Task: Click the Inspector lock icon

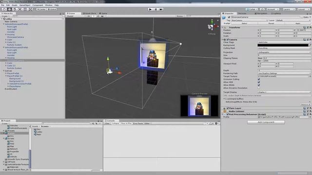Action: pyautogui.click(x=308, y=14)
